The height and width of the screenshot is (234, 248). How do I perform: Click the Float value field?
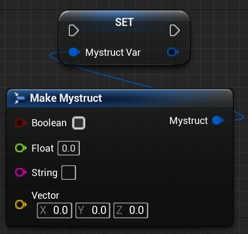68,148
